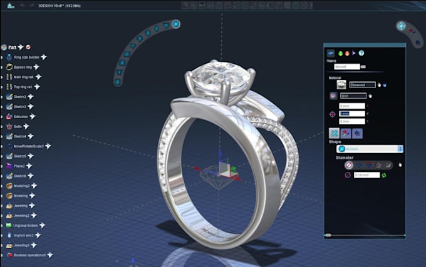Select the highlighted round brilliant cut in the gem arc
Viewport: 426px width, 267px height.
click(176, 24)
